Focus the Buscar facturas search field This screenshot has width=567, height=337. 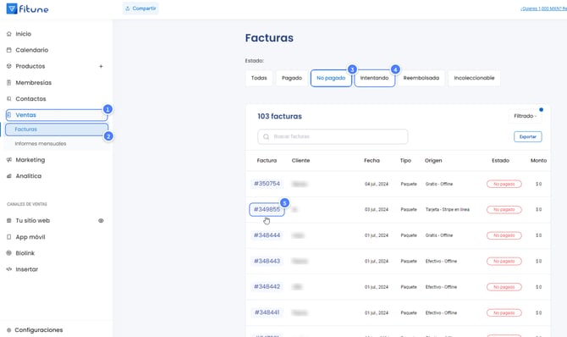333,136
